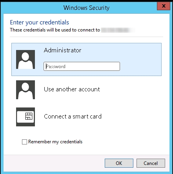Screen dimensions: 173x174
Task: Click the smart card icon
Action: coord(25,117)
